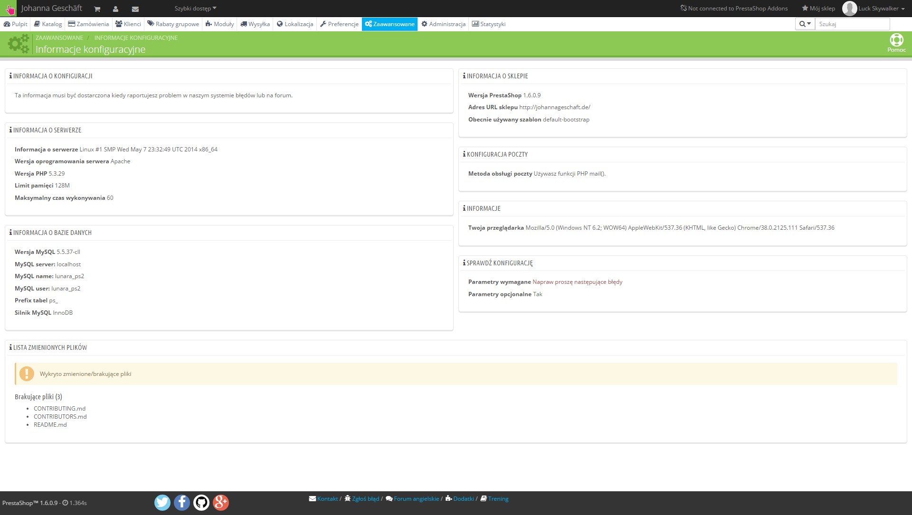Open the Moduły menu
912x515 pixels.
click(219, 24)
